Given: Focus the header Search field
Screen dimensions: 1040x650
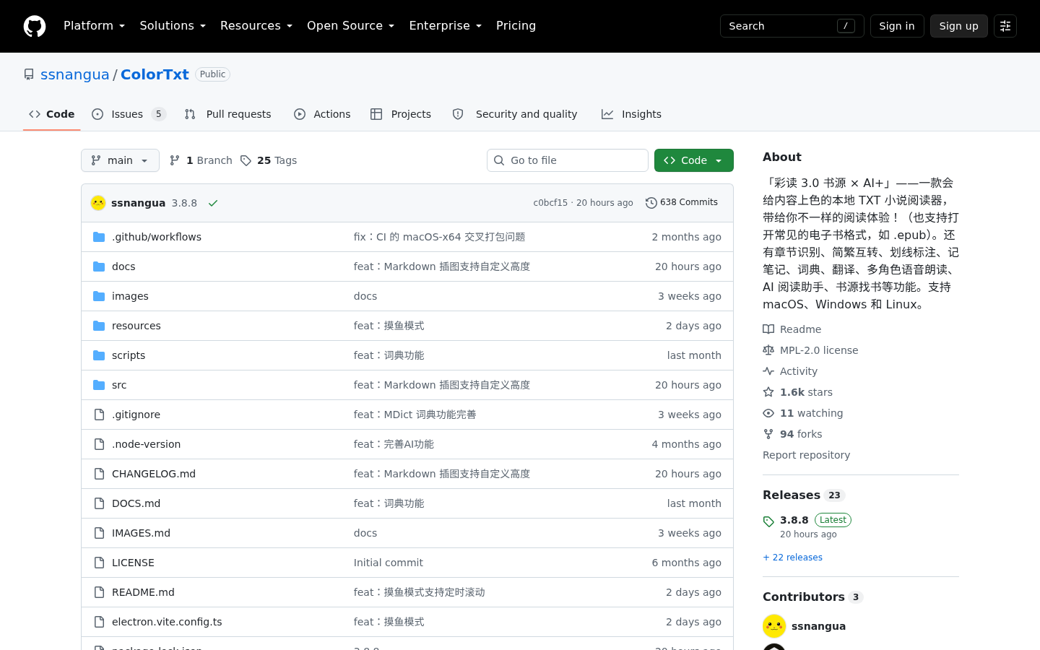Looking at the screenshot, I should (x=792, y=26).
